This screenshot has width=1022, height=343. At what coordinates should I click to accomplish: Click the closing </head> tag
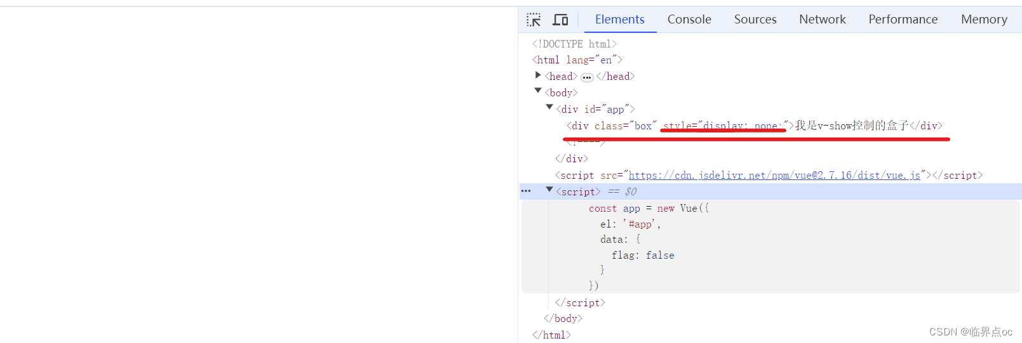pyautogui.click(x=615, y=76)
